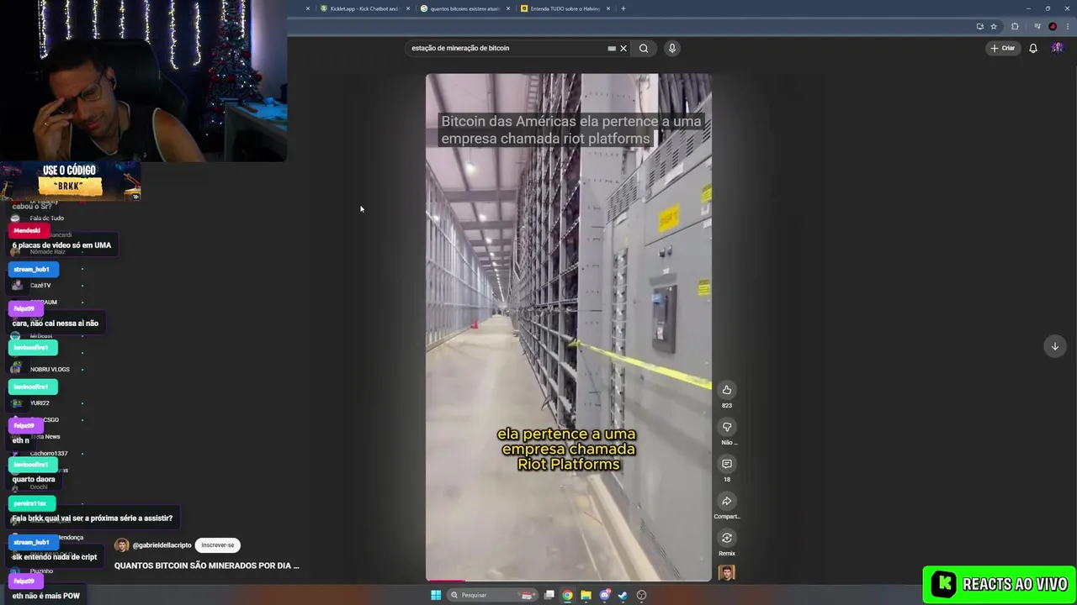Open Chrome profile avatar
This screenshot has width=1077, height=605.
point(1052,26)
